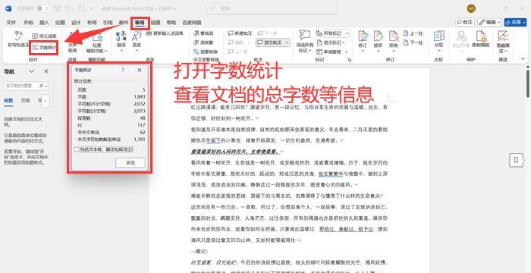Click 限制编辑 restrict editing icon

coord(481,36)
